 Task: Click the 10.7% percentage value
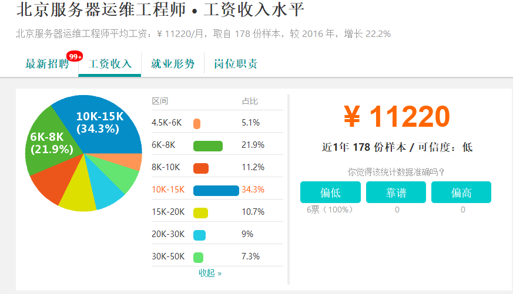point(253,212)
